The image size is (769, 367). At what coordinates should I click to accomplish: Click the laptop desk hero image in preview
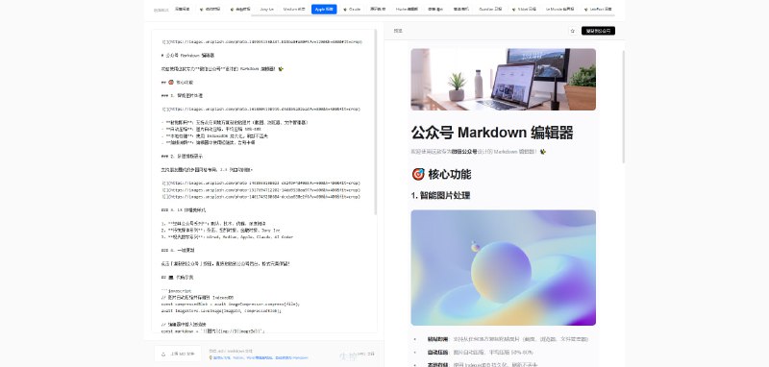pos(503,80)
